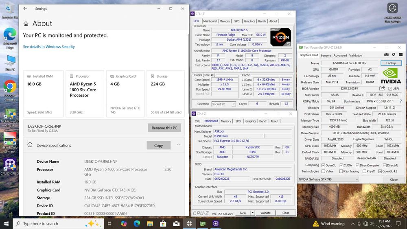Open Microsoft Store from the taskbar
The image size is (407, 229).
pos(163,224)
